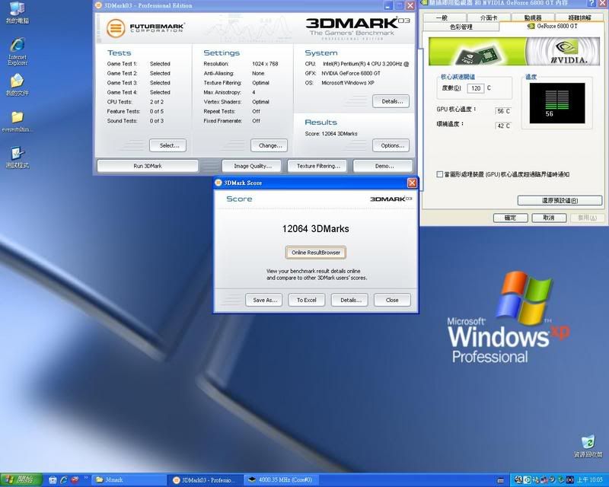
Task: Select the Recycle Bin desktop icon
Action: 588,446
